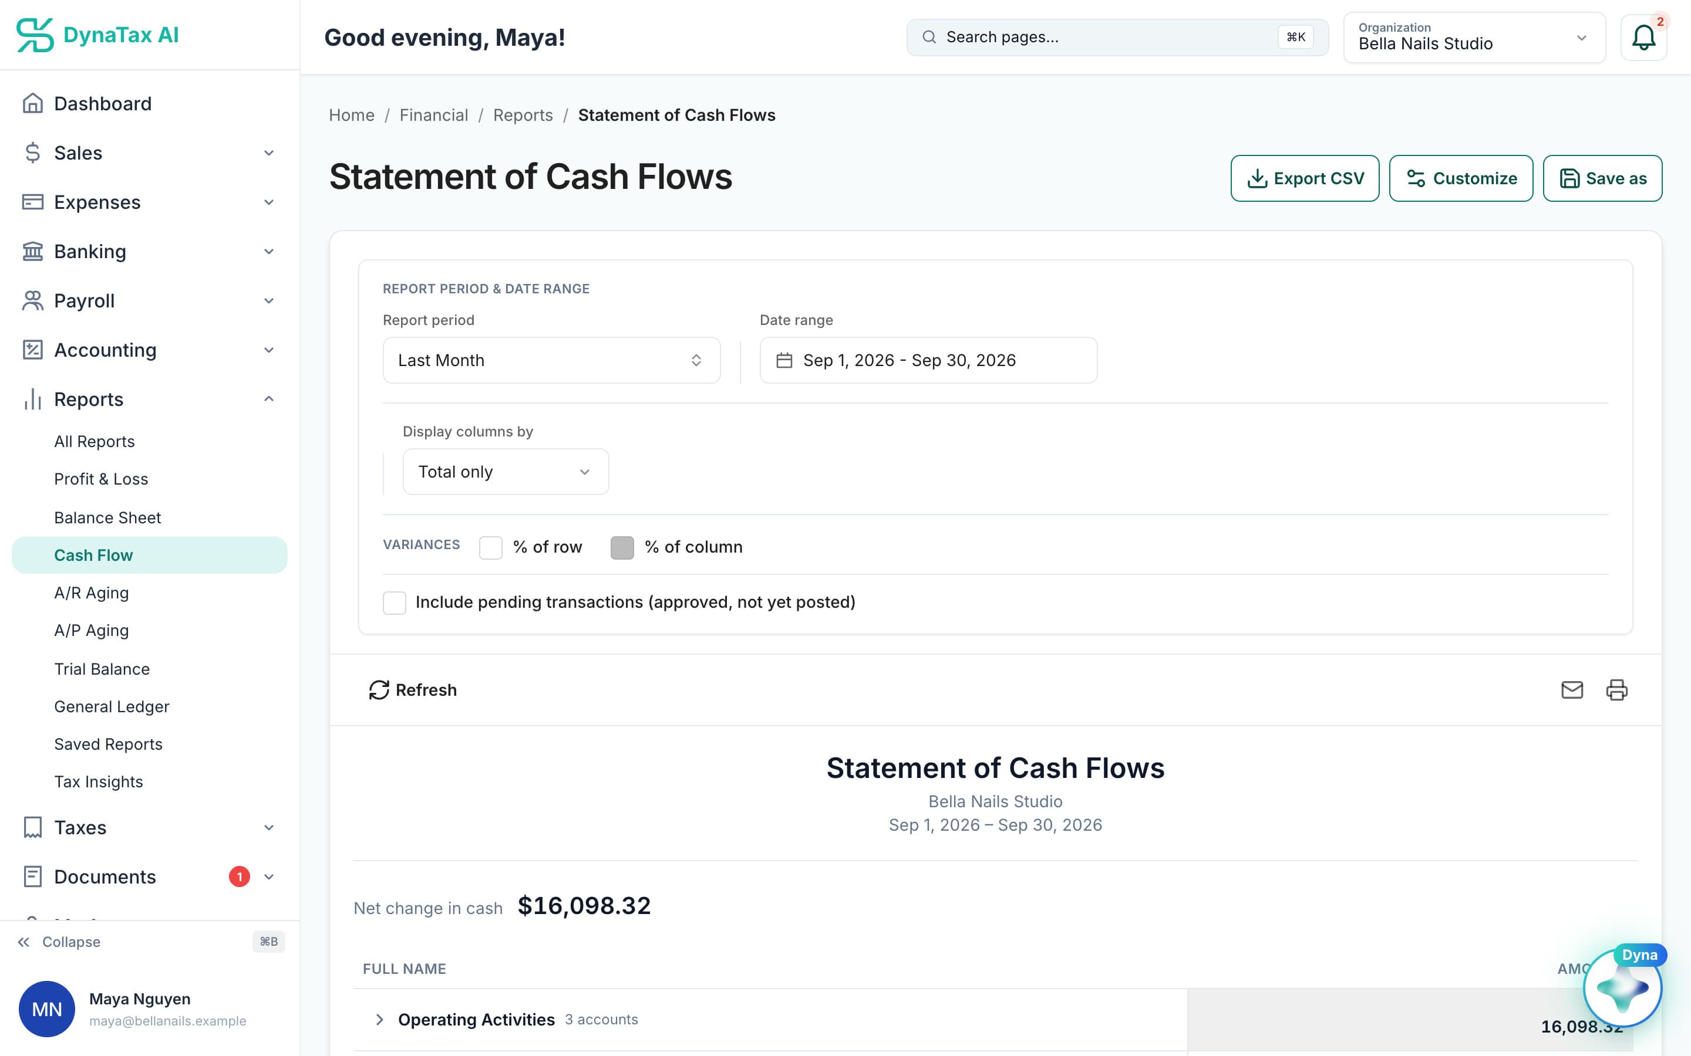Expand the Banking menu chevron
The width and height of the screenshot is (1691, 1056).
(269, 252)
